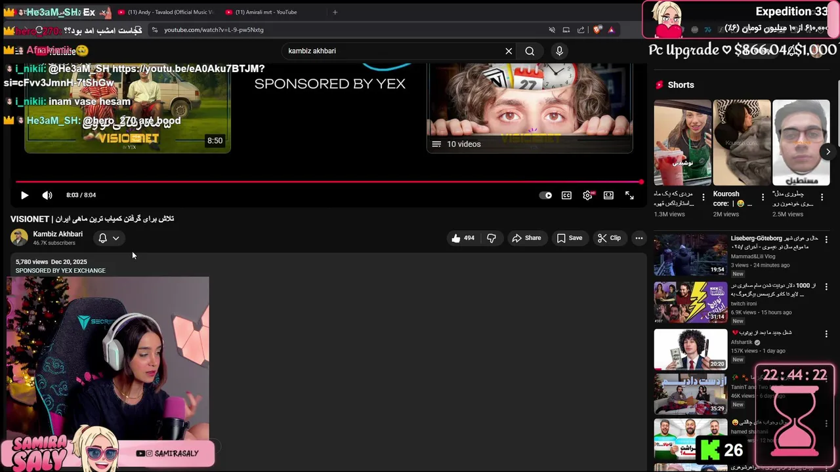
Task: Click the share page icon in the address bar
Action: point(581,29)
